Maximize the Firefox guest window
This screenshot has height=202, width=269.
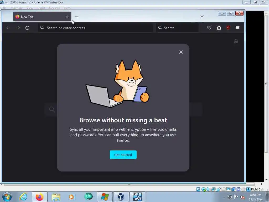pyautogui.click(x=231, y=13)
